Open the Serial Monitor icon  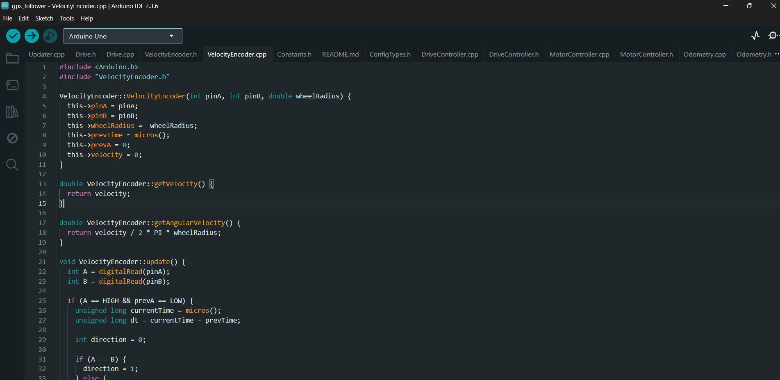773,36
